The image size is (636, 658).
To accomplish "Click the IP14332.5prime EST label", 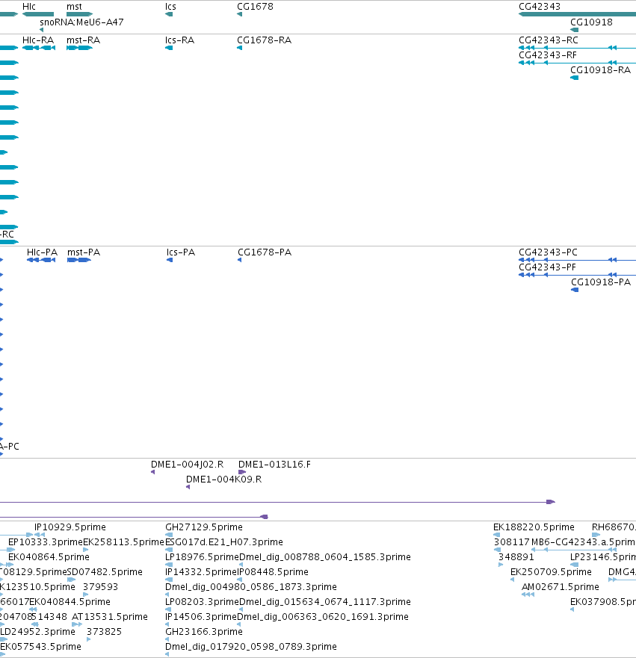I will (202, 572).
